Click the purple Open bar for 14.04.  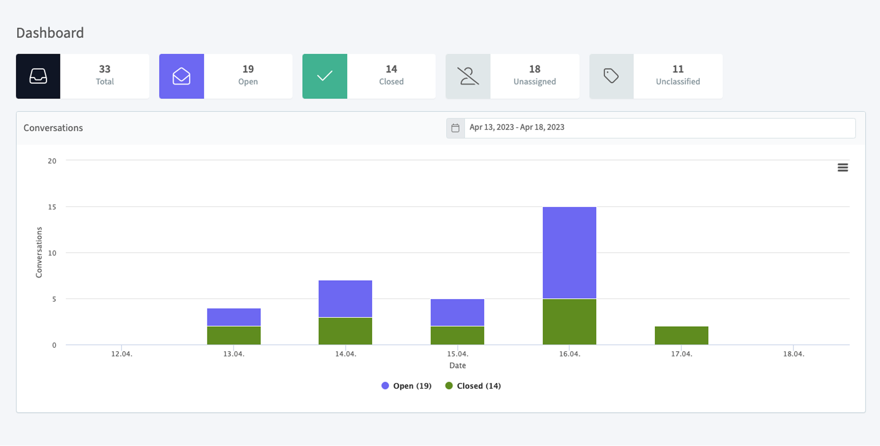345,299
